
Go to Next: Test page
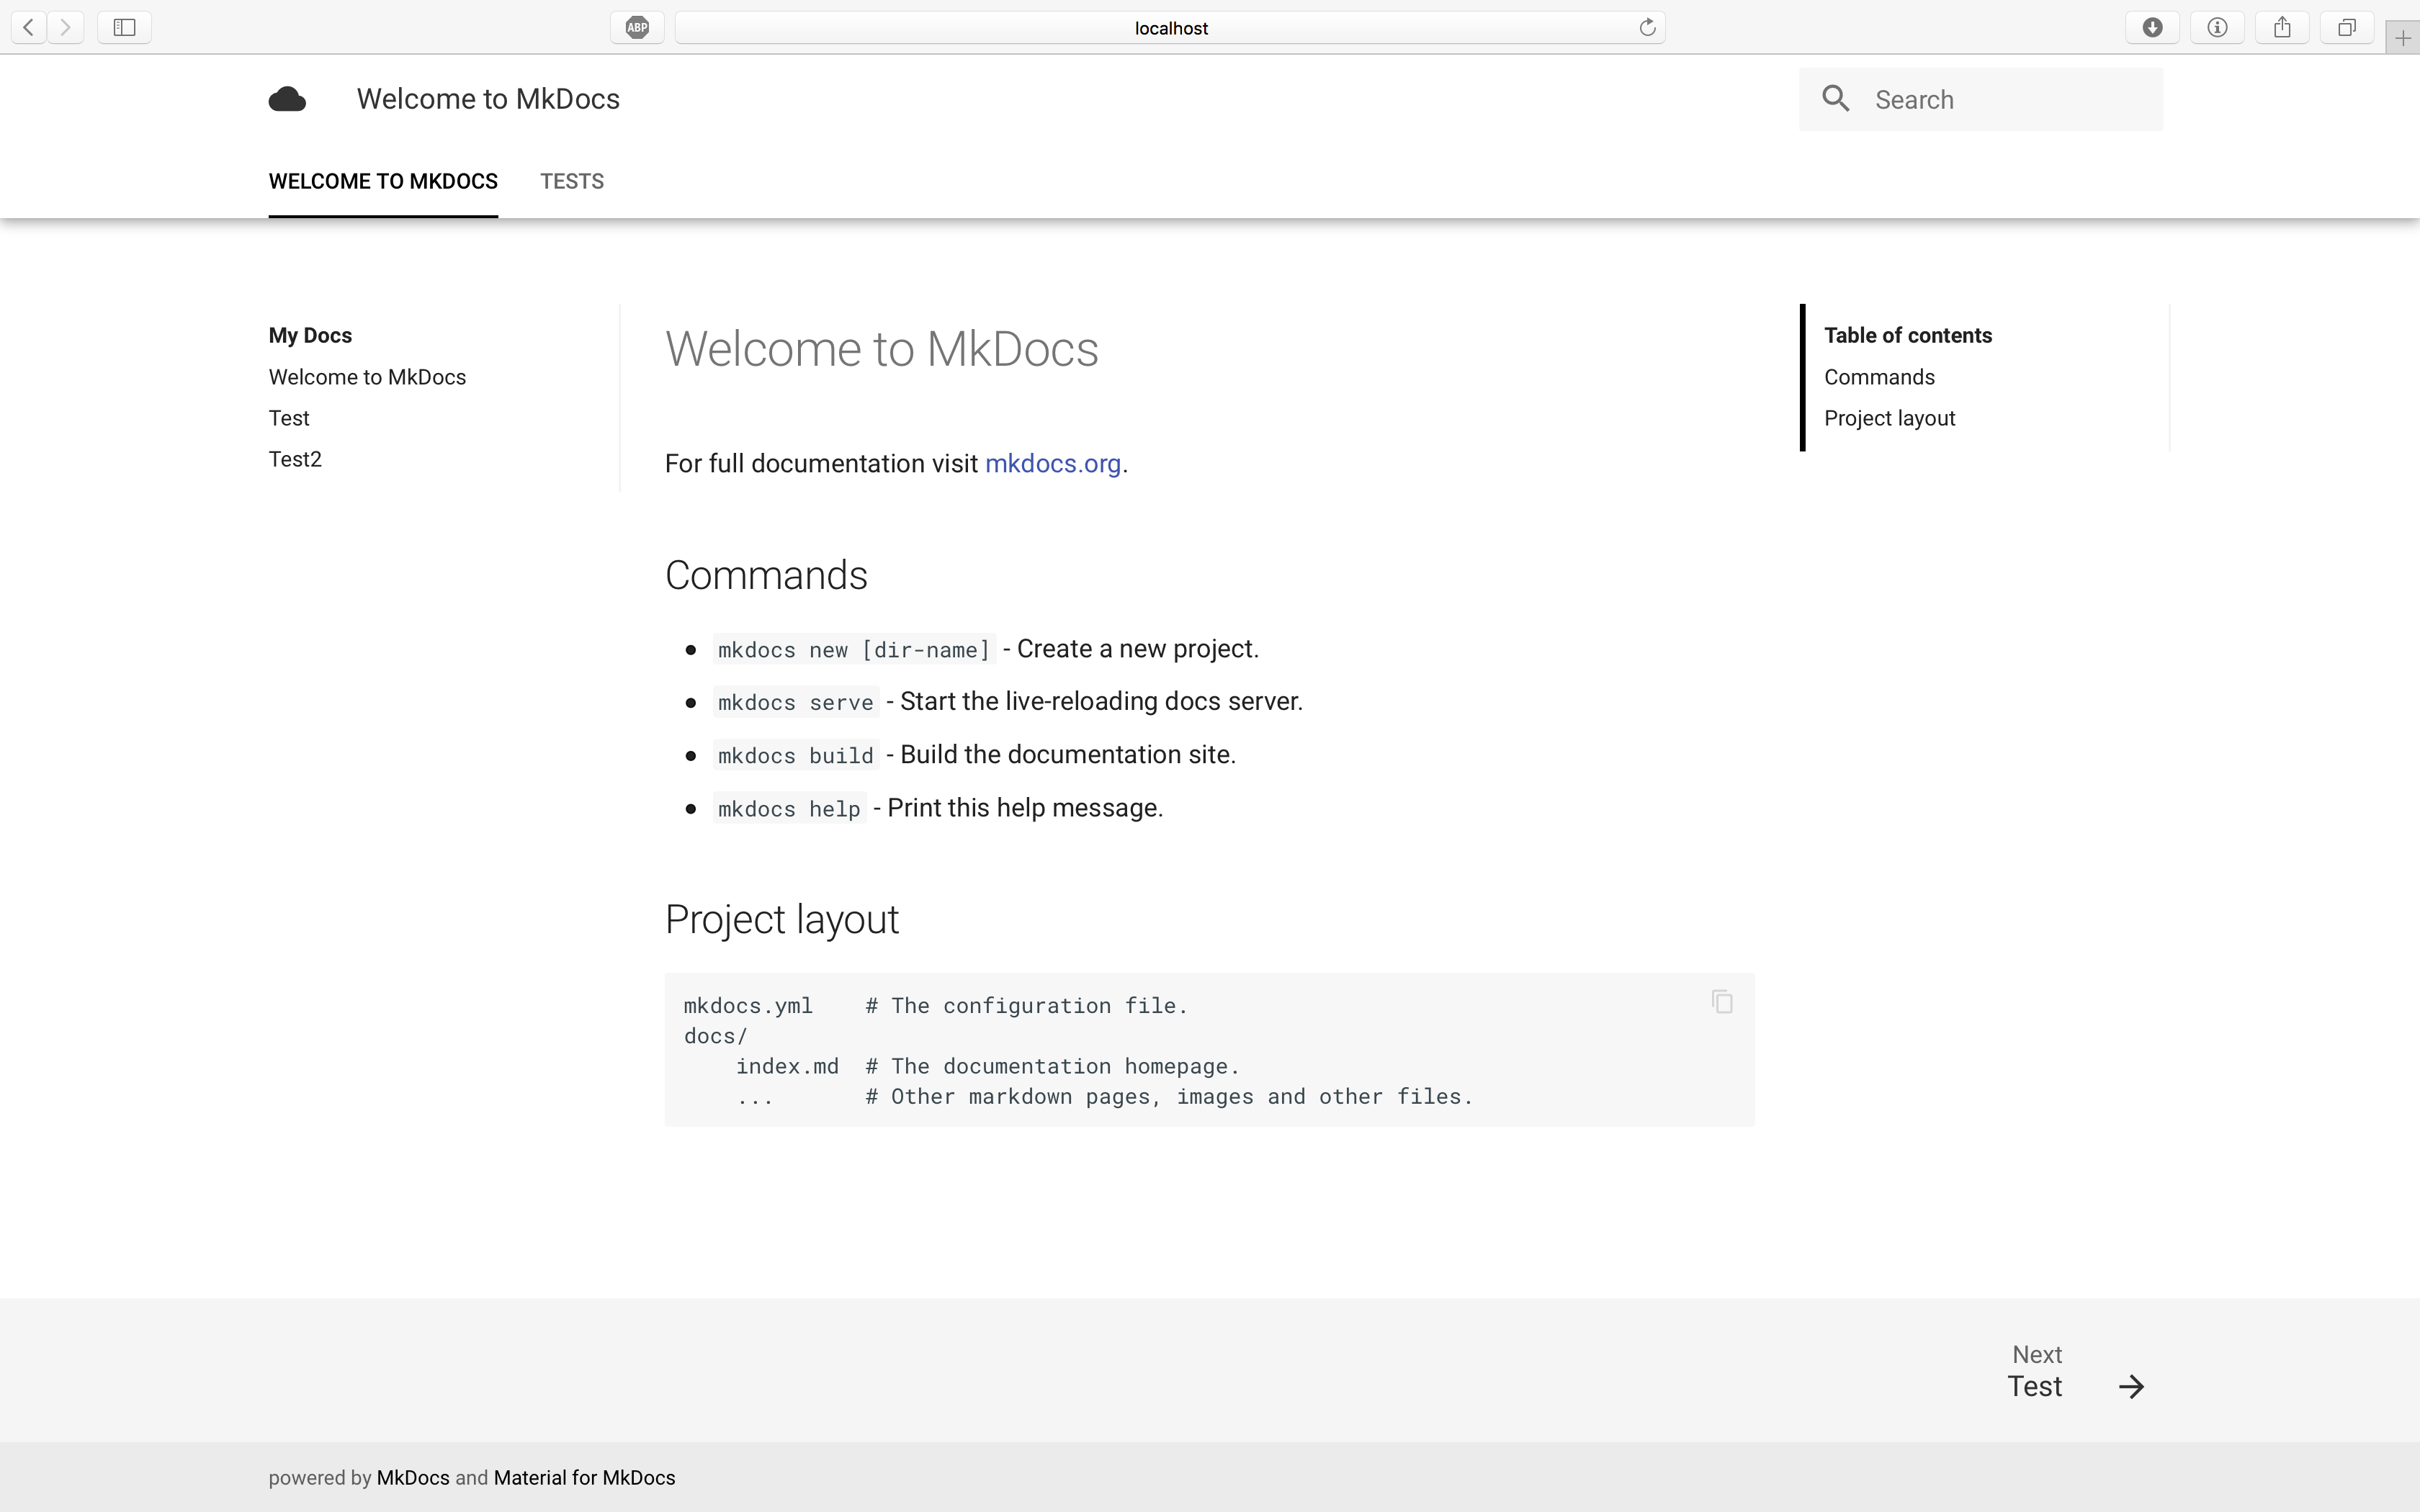click(x=2036, y=1385)
